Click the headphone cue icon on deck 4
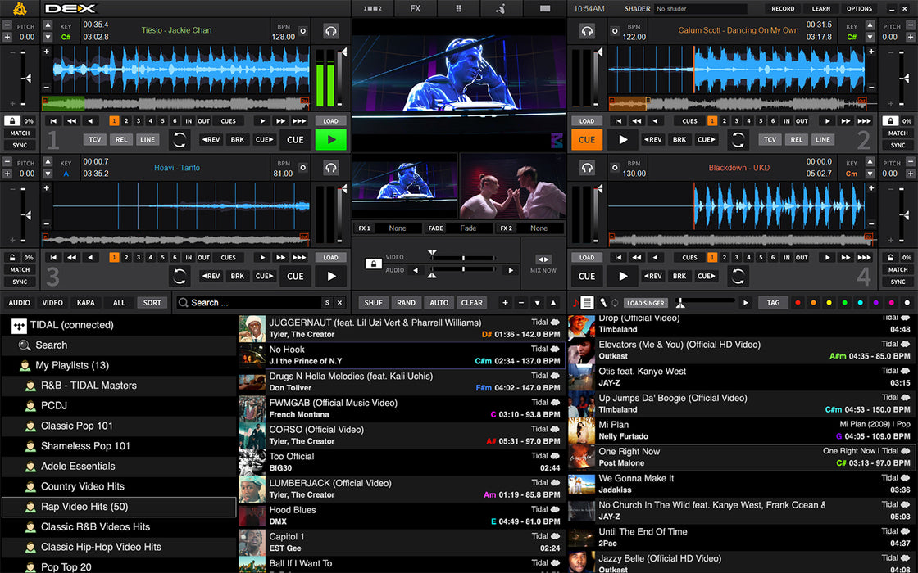The height and width of the screenshot is (573, 918). [x=587, y=168]
